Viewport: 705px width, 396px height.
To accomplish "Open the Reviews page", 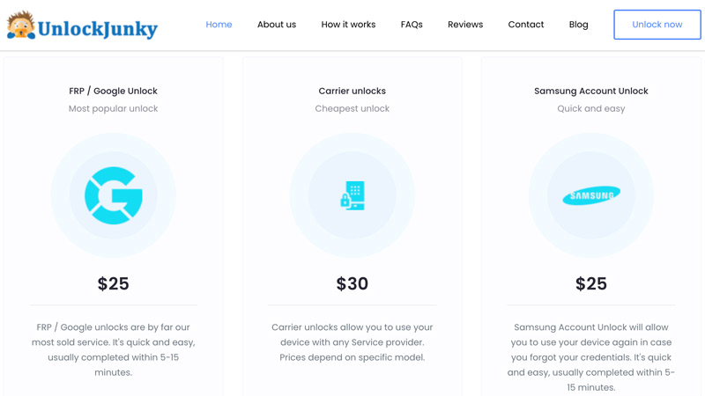I will click(x=465, y=25).
